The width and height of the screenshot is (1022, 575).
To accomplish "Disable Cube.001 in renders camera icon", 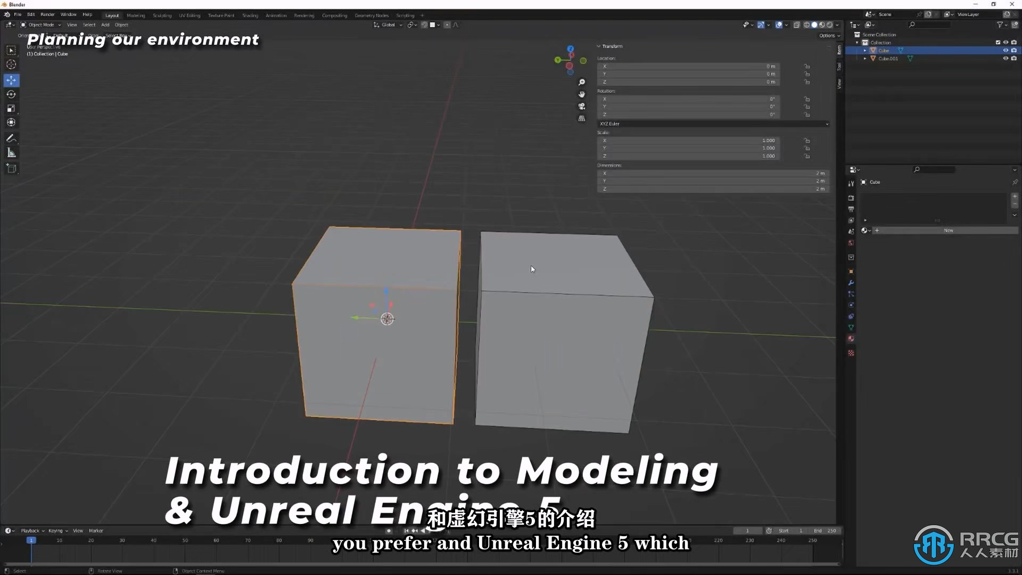I will coord(1013,59).
